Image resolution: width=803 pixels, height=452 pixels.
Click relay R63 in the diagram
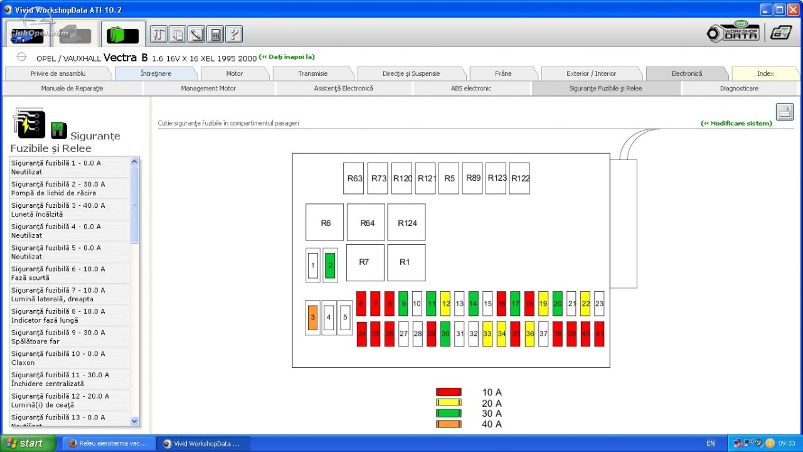click(x=354, y=178)
